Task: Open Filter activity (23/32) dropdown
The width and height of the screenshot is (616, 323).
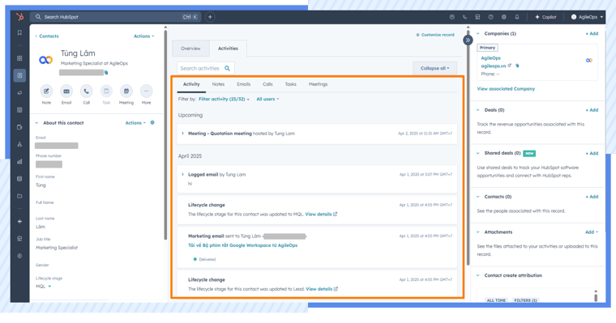Action: [x=224, y=100]
